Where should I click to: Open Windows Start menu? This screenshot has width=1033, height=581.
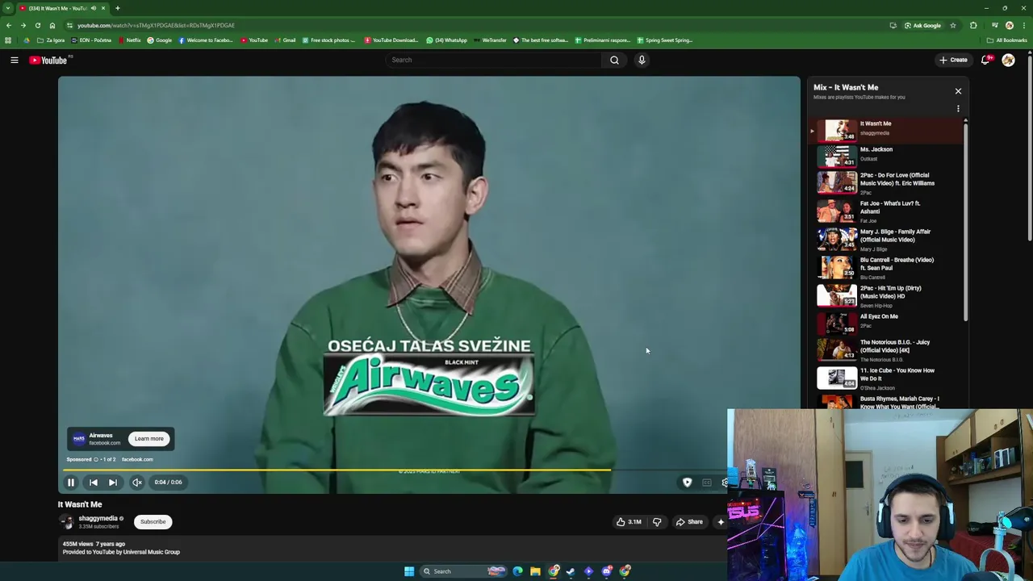click(x=409, y=571)
